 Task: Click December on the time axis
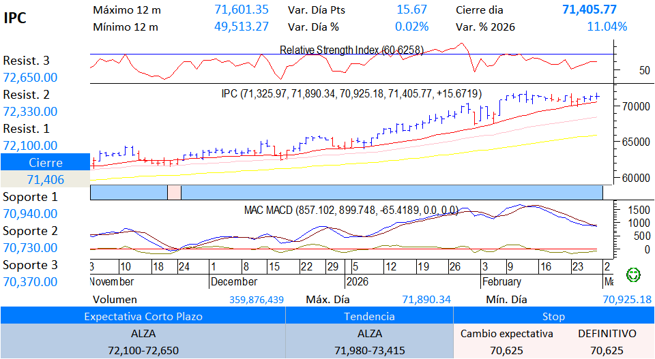[x=234, y=281]
